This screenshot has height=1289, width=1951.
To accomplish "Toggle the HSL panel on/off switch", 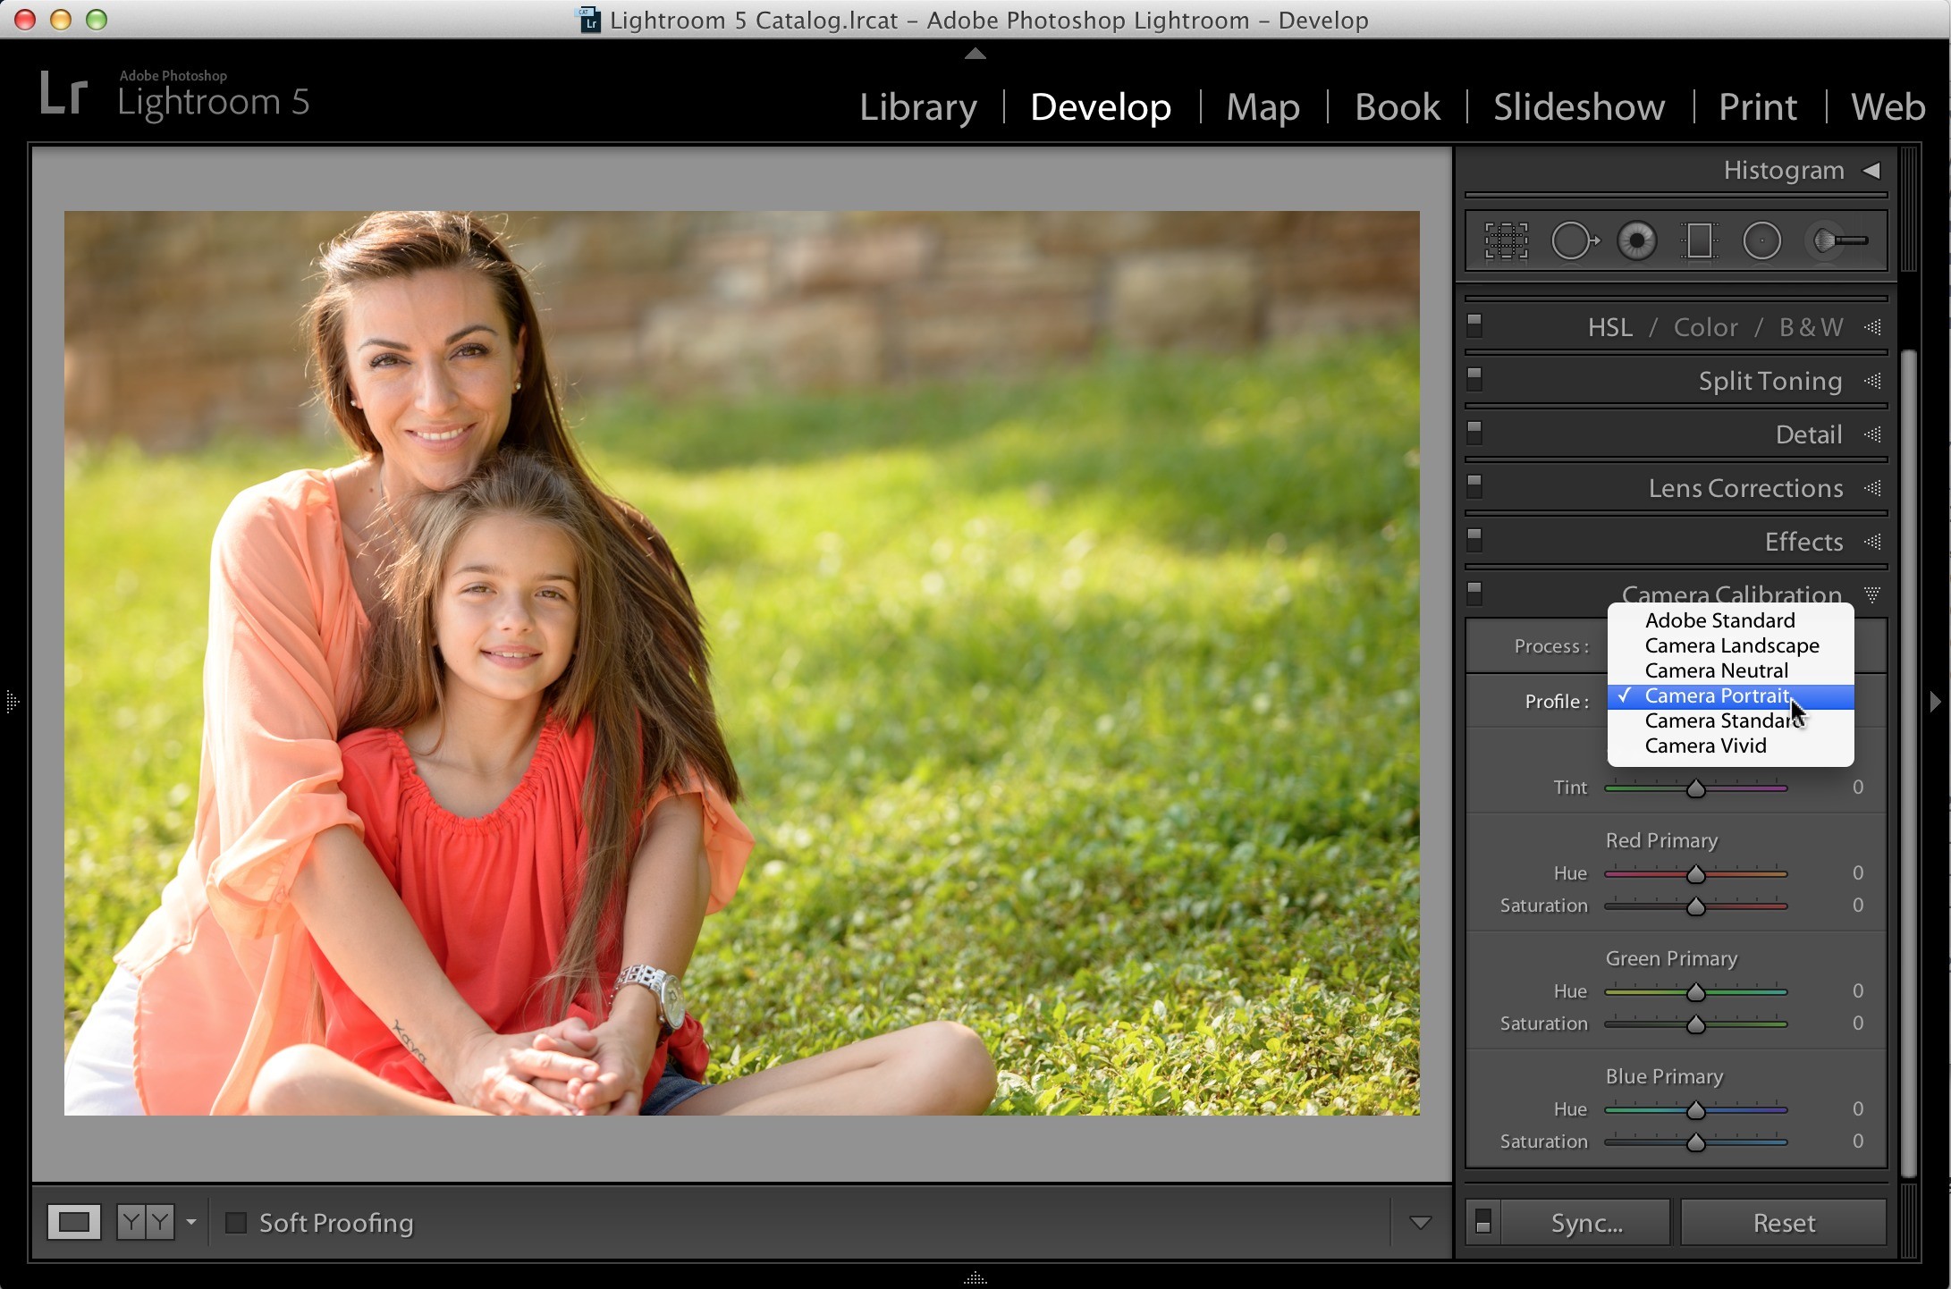I will tap(1475, 325).
